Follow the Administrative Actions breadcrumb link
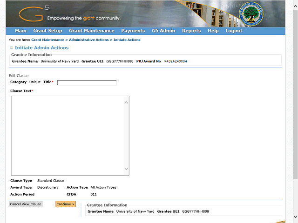The height and width of the screenshot is (223, 298). (x=89, y=40)
